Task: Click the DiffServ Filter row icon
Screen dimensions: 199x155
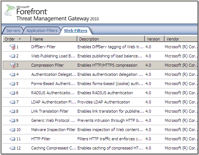Action: click(x=12, y=47)
